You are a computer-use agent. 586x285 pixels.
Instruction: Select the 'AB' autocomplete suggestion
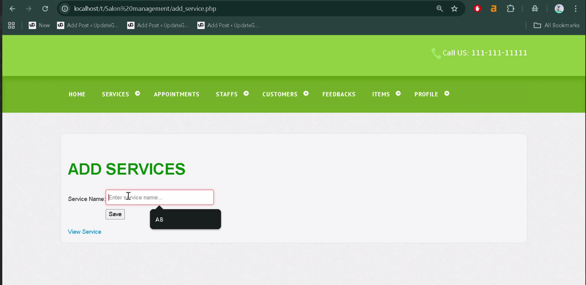185,219
